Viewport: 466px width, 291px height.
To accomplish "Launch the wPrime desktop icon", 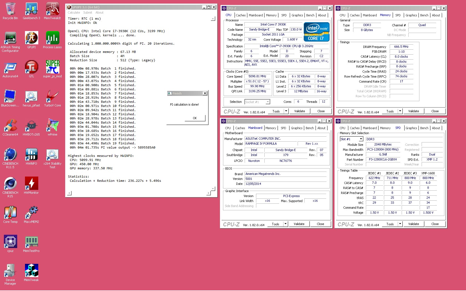I will point(52,127).
